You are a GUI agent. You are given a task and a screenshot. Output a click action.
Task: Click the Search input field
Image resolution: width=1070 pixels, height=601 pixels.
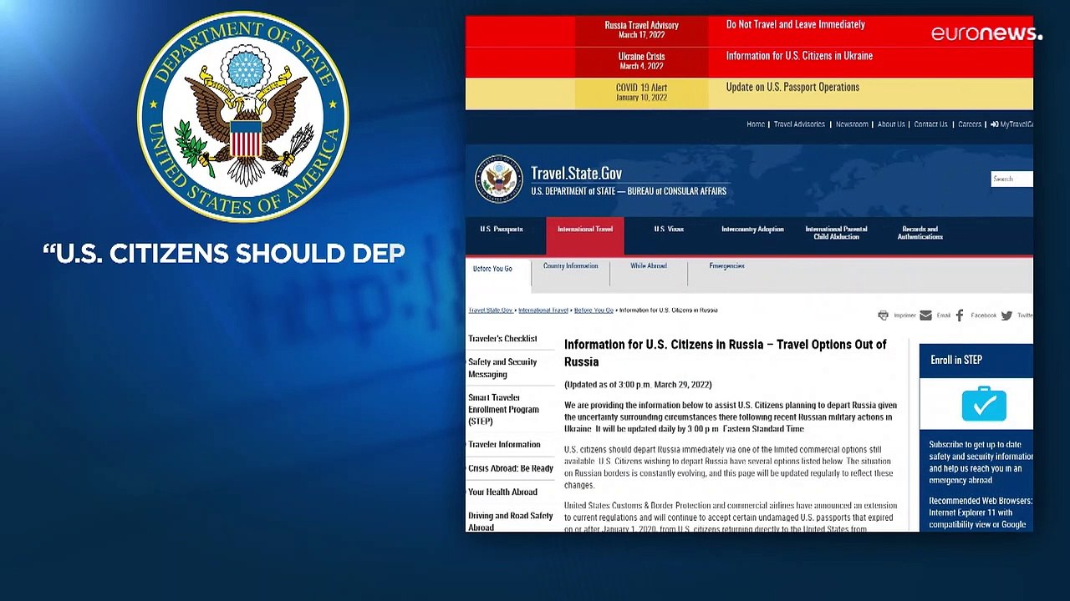(x=1011, y=179)
